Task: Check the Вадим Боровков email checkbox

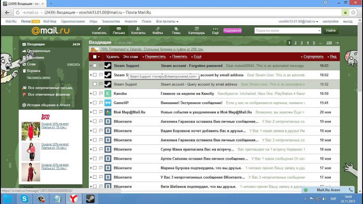Action: 95,131
